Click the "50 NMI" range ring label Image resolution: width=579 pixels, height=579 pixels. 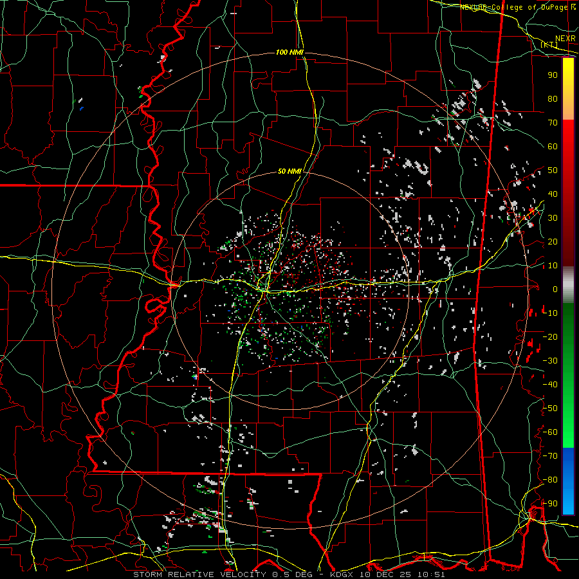pos(289,171)
